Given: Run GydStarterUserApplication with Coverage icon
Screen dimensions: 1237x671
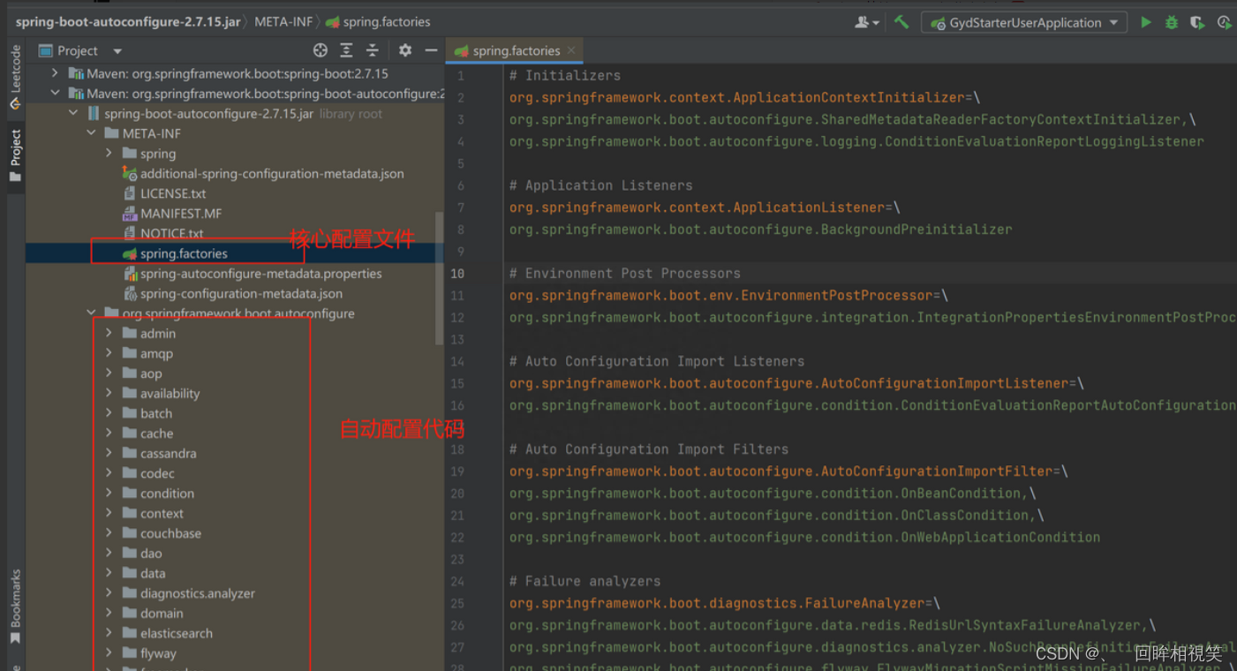Looking at the screenshot, I should (1197, 22).
